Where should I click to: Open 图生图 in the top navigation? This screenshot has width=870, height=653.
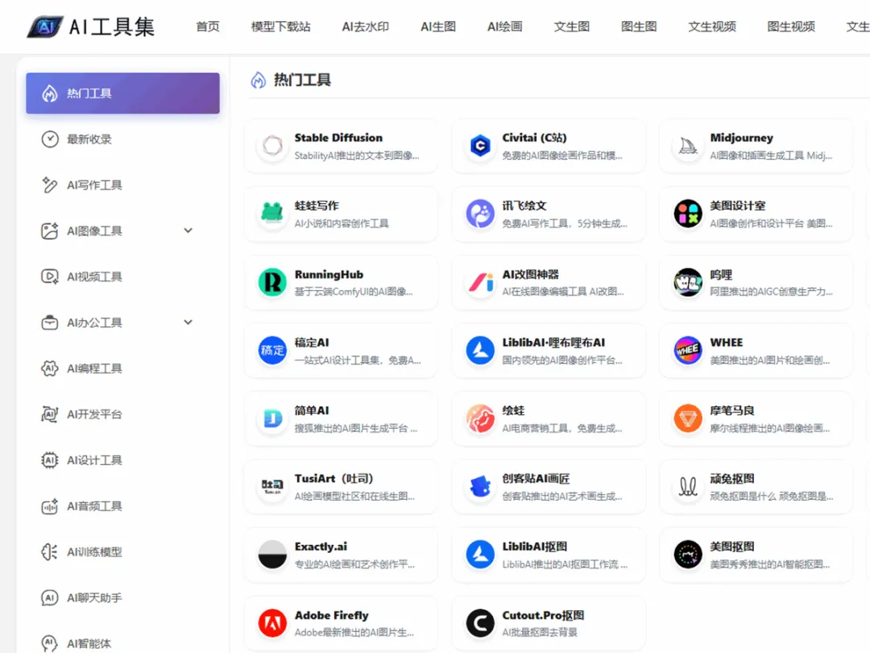(639, 26)
